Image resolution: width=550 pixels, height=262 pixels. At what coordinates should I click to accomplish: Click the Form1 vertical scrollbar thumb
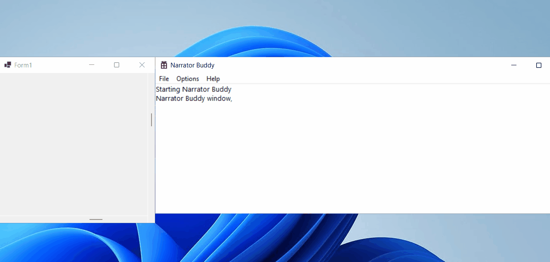[x=151, y=120]
